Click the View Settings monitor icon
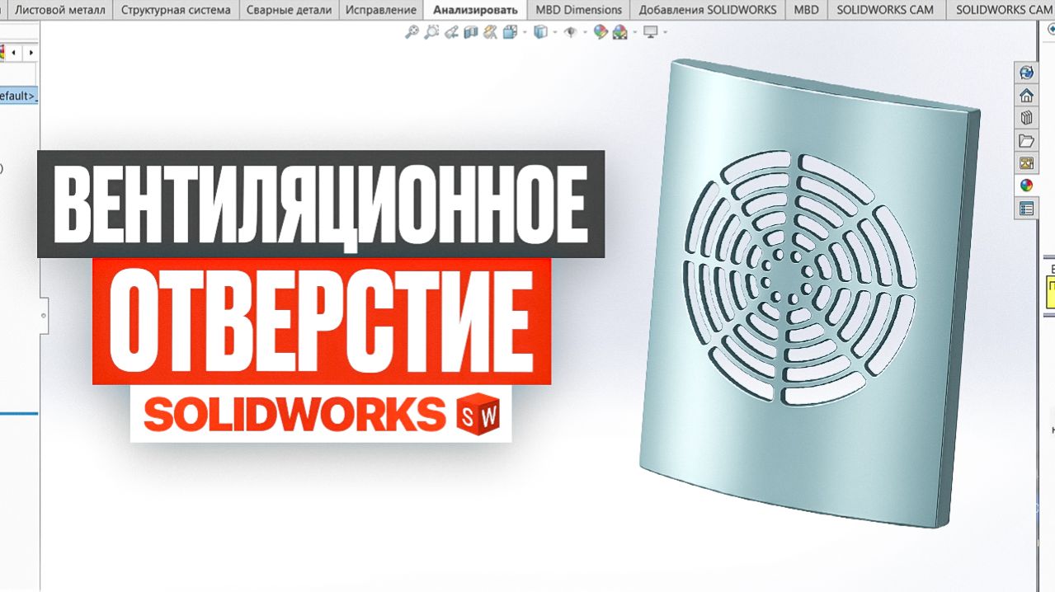Image resolution: width=1055 pixels, height=592 pixels. (651, 32)
